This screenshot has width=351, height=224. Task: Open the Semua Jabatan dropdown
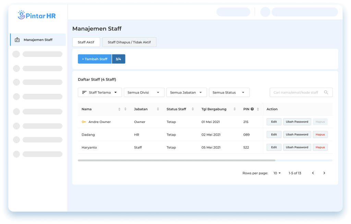(186, 92)
